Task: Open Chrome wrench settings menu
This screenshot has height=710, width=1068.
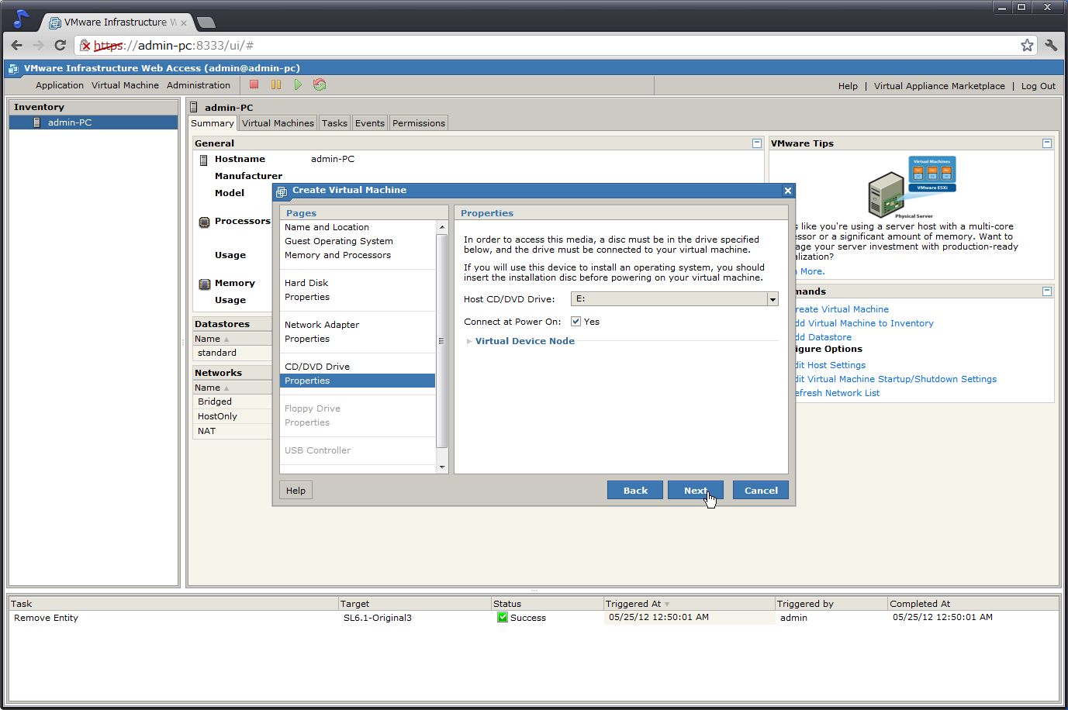Action: [1051, 45]
